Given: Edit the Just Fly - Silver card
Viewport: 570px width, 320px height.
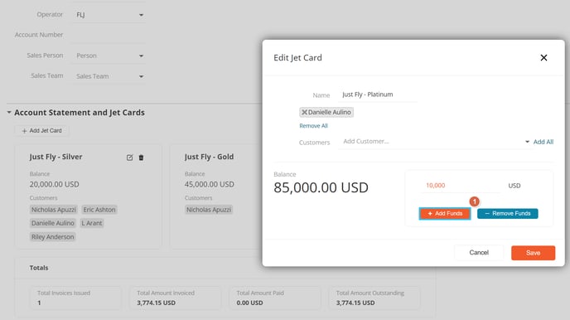Looking at the screenshot, I should coord(129,158).
